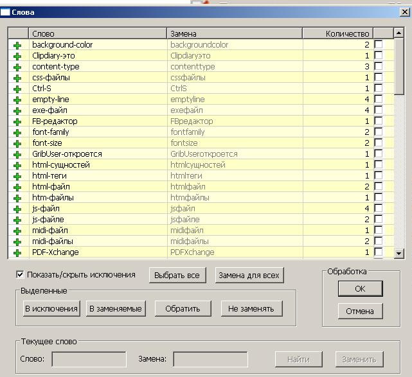Click green plus icon for PDF-Xchange

(x=17, y=252)
